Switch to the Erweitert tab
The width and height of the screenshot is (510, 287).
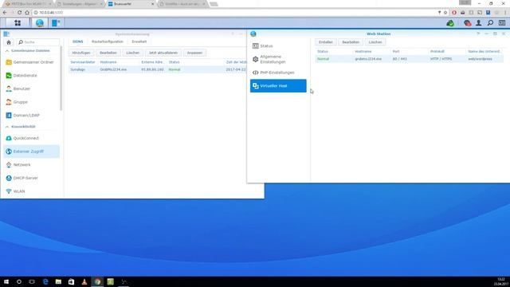coord(139,41)
